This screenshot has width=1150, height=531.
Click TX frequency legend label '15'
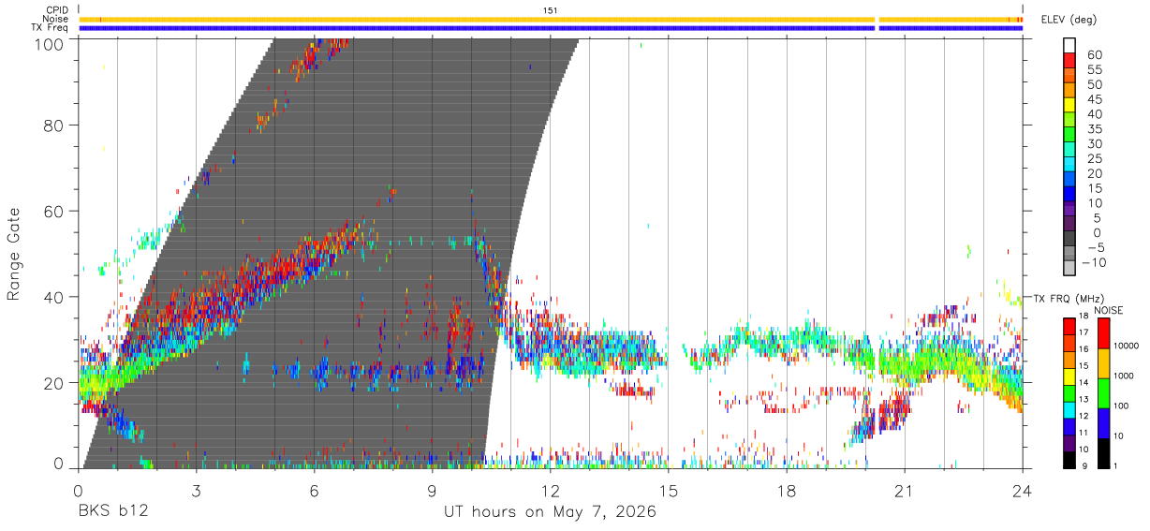(1085, 366)
